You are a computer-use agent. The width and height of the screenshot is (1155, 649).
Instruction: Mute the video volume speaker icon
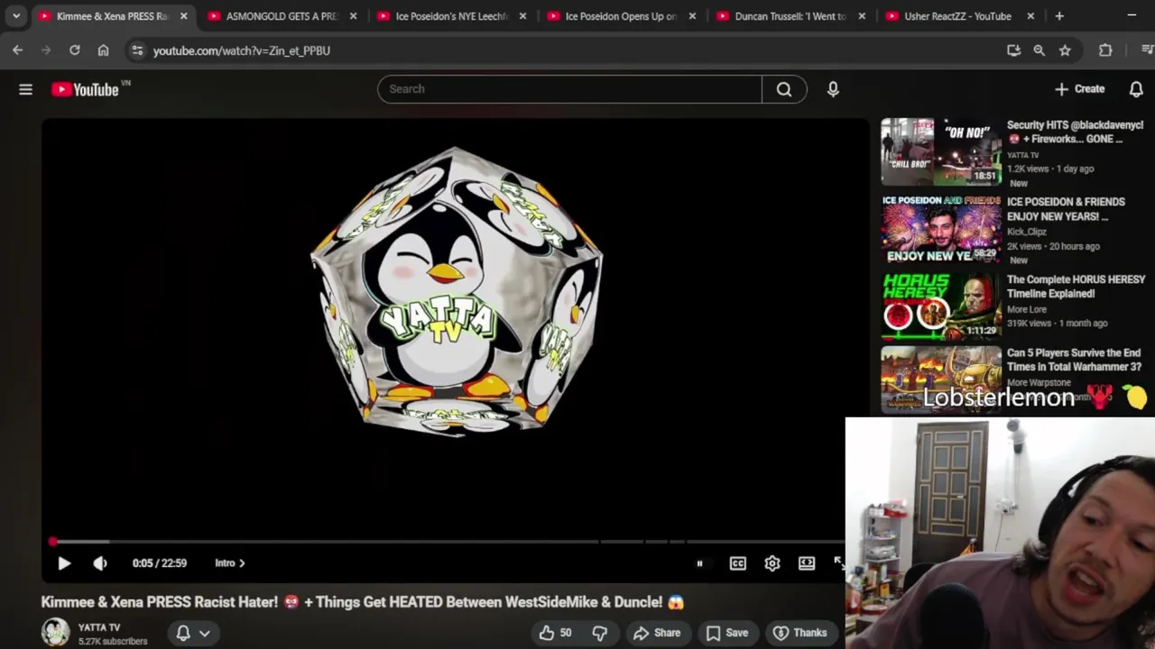coord(100,563)
